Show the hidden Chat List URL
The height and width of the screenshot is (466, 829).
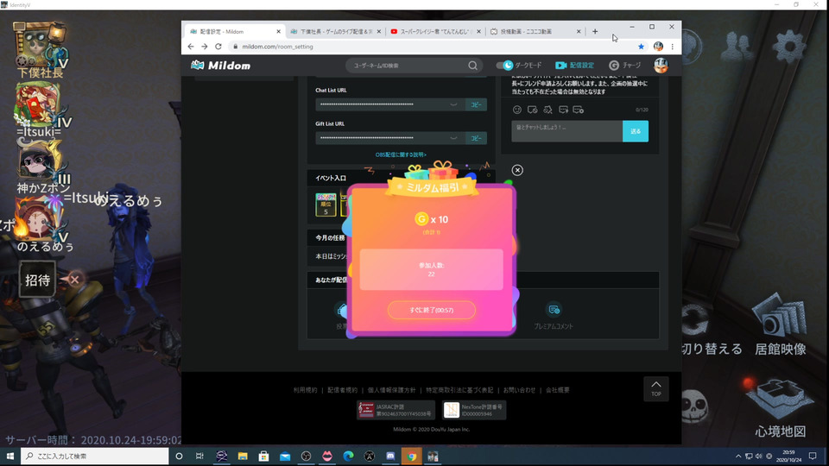[x=453, y=104]
